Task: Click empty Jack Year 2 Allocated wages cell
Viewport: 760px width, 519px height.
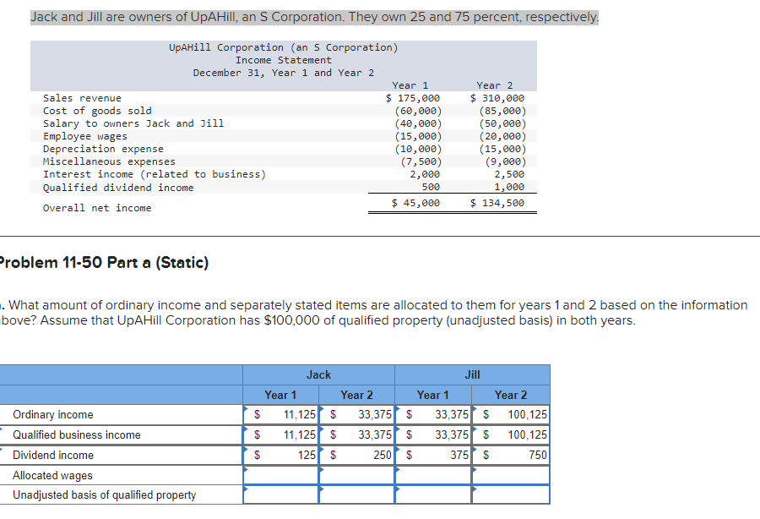Action: [356, 475]
